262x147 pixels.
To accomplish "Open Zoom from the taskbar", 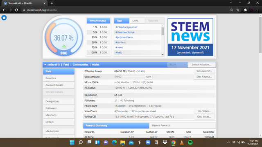I will coord(148,143).
